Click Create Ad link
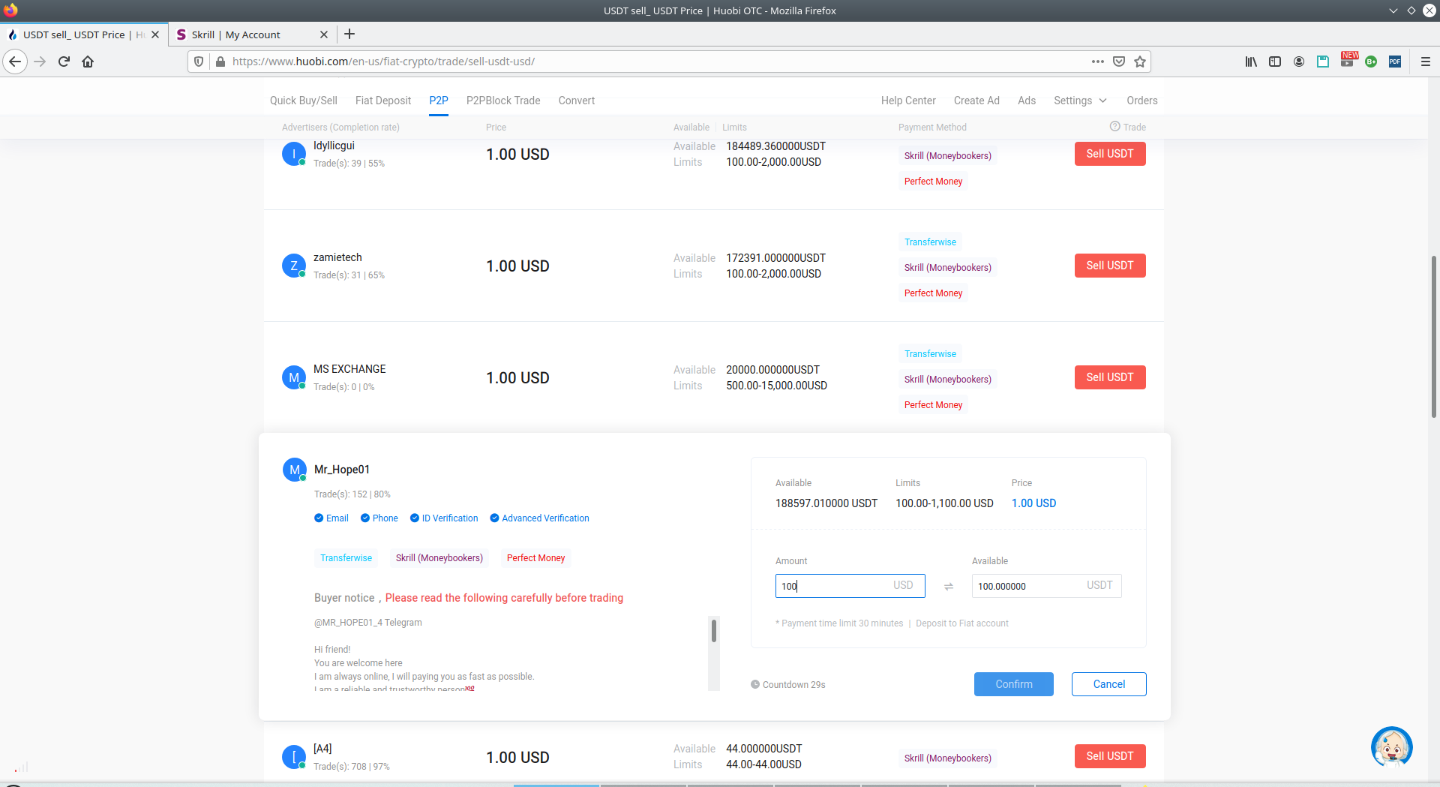 click(x=976, y=101)
